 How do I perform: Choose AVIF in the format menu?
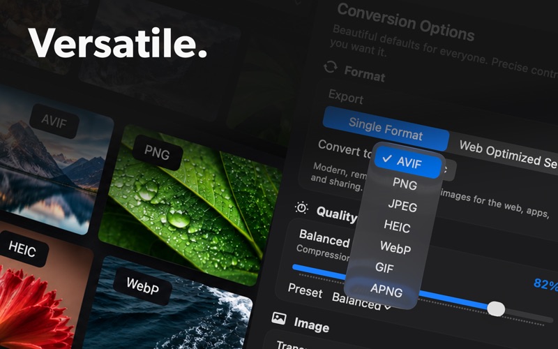[408, 162]
